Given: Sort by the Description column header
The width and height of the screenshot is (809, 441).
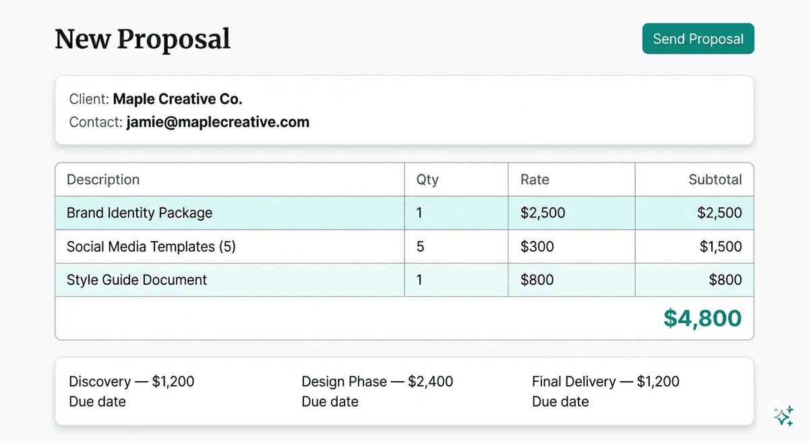Looking at the screenshot, I should pyautogui.click(x=102, y=179).
